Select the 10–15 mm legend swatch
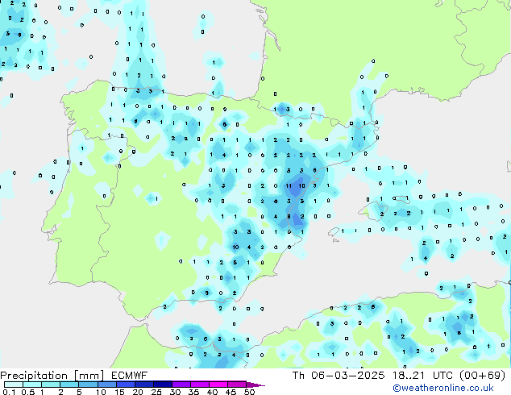 pyautogui.click(x=106, y=385)
